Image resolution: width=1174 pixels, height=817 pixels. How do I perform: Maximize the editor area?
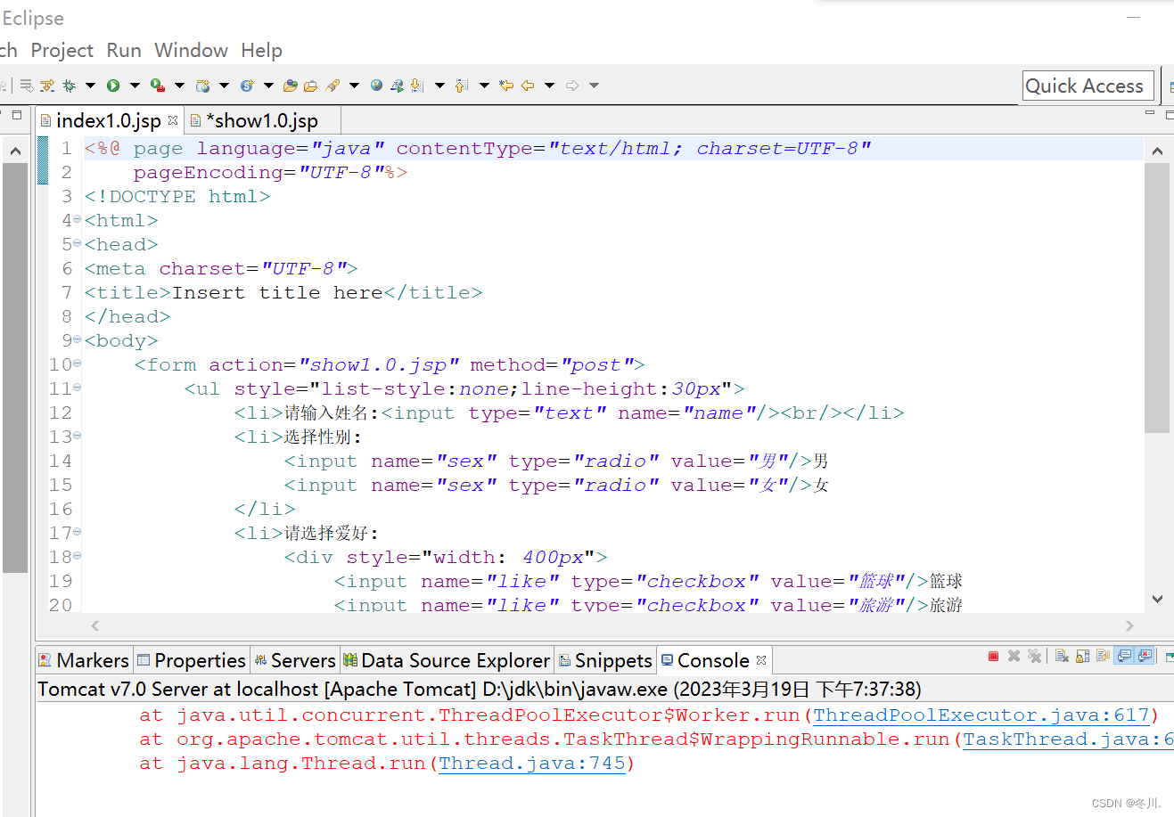[1170, 113]
